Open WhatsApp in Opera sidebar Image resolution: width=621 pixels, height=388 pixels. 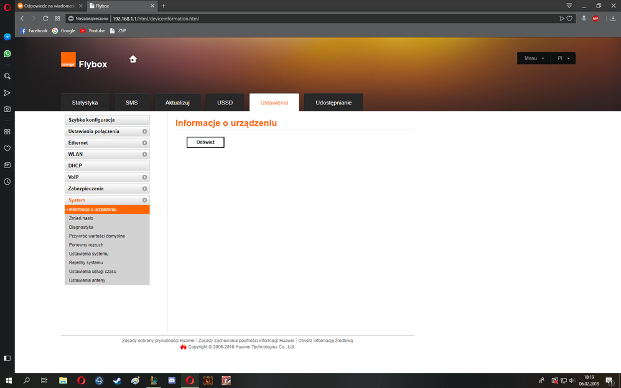coord(7,53)
